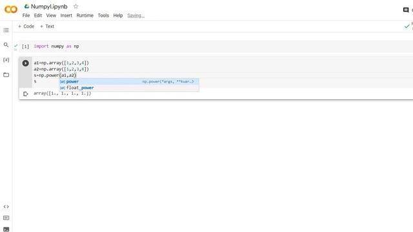Select the float_power autocomplete suggestion
Screen dimensions: 413x232
pos(129,88)
